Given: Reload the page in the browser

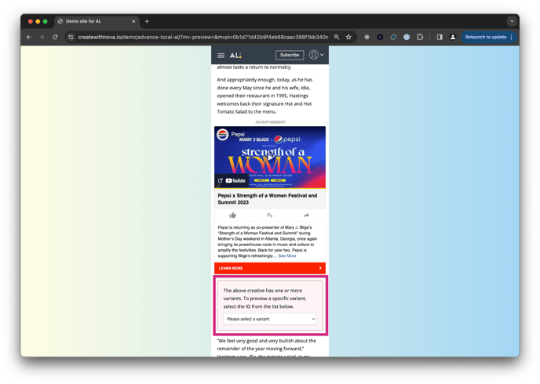Looking at the screenshot, I should 55,37.
